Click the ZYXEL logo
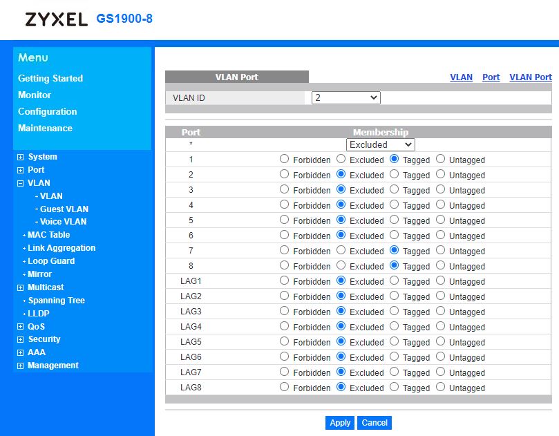 pyautogui.click(x=56, y=19)
